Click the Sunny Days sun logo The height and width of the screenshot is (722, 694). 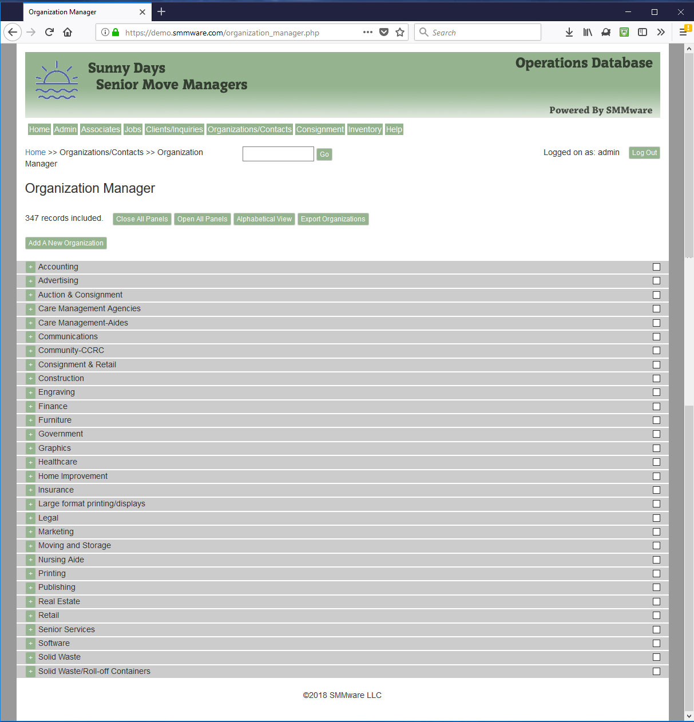pyautogui.click(x=57, y=80)
